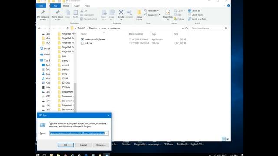
Task: Click the Properties checkmark icon
Action: click(x=168, y=13)
